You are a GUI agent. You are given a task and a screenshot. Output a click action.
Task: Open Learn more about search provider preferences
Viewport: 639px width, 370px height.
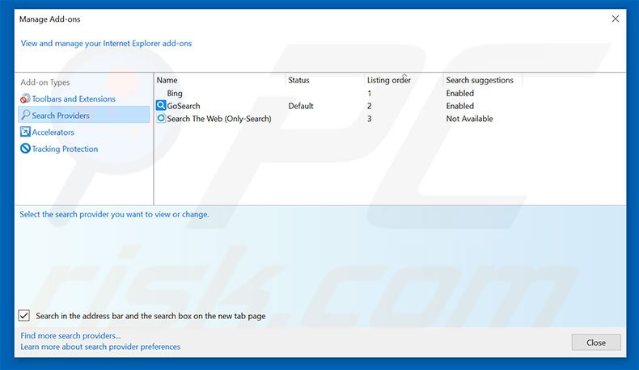pos(100,347)
